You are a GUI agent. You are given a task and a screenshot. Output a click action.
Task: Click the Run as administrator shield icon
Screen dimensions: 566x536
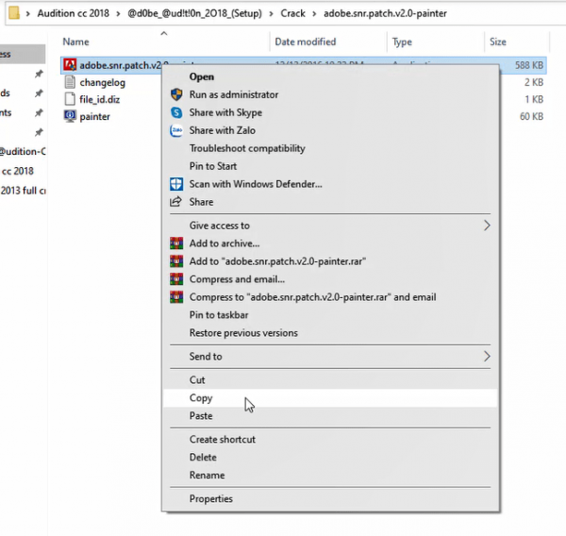coord(175,94)
